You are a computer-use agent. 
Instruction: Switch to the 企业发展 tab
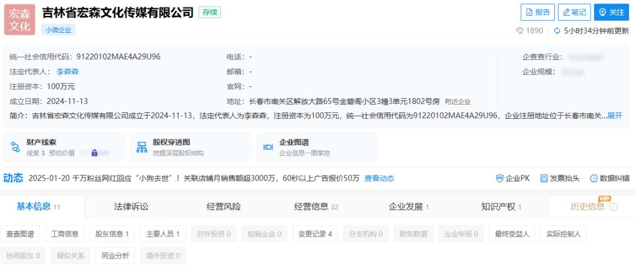[x=409, y=206]
